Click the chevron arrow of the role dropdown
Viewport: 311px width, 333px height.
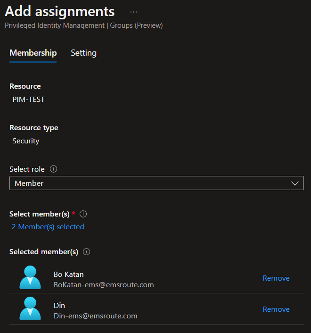(295, 183)
